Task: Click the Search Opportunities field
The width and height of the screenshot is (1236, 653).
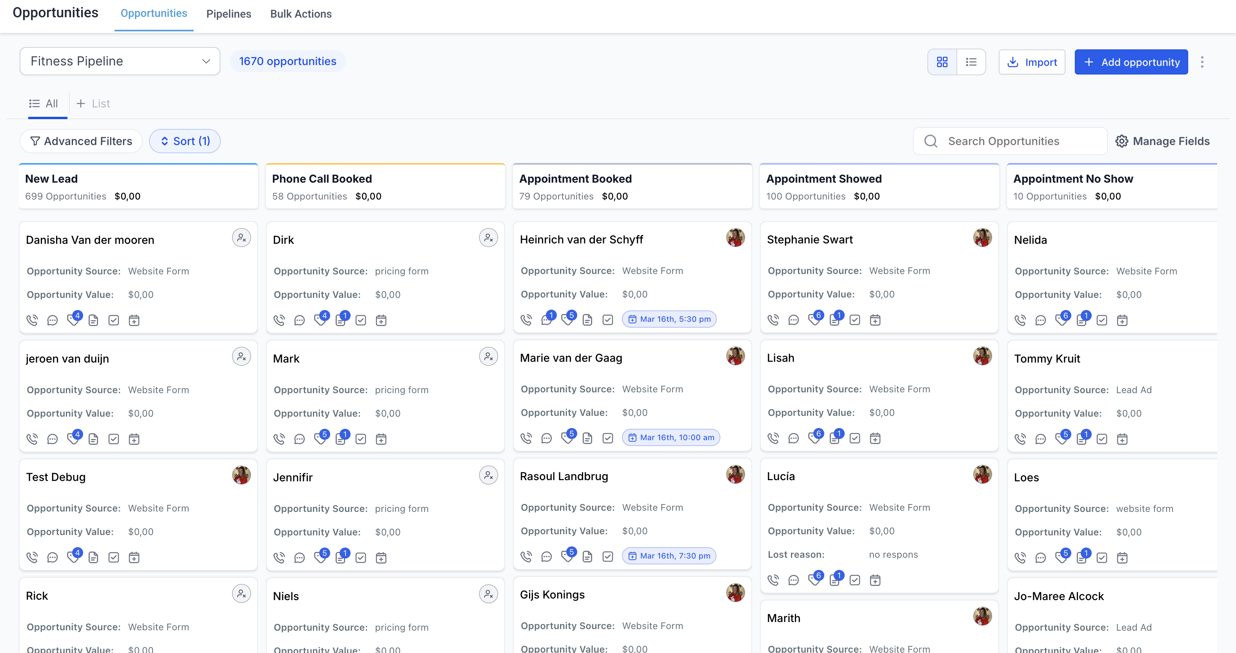Action: pos(1009,141)
